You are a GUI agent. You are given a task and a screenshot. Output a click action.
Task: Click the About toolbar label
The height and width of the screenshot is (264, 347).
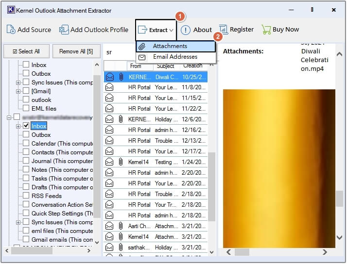203,30
